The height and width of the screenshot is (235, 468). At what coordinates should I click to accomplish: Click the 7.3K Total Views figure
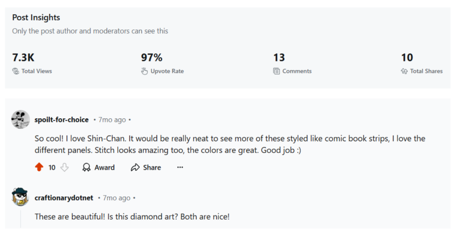tap(23, 57)
